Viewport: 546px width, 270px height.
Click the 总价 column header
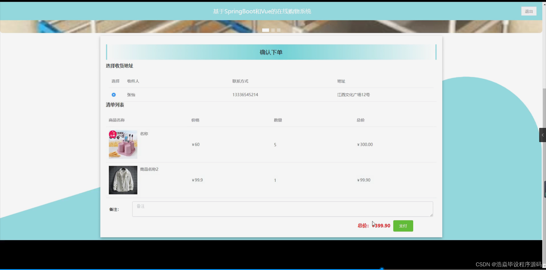(x=360, y=120)
